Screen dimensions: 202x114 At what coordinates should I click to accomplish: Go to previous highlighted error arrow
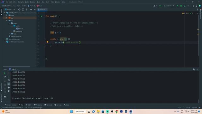pyautogui.click(x=195, y=13)
